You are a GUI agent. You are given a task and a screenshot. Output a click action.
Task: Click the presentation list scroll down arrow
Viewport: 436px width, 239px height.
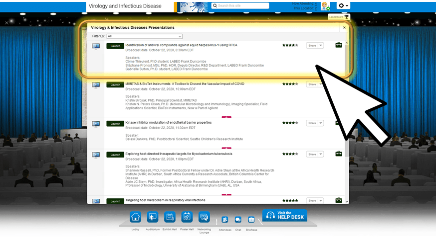[x=347, y=202]
